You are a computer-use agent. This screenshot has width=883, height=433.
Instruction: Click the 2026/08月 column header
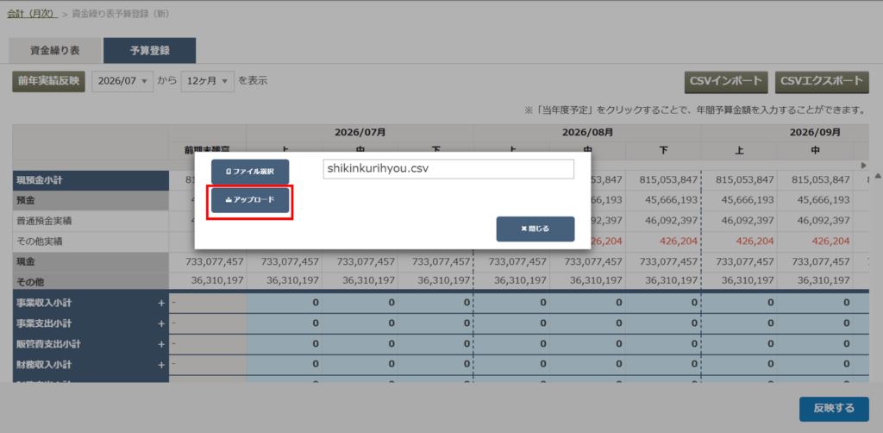point(587,133)
